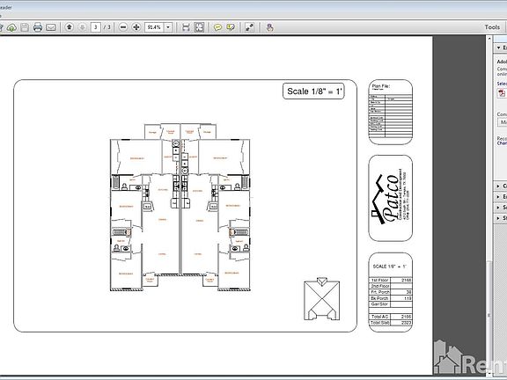Print the document using printer icon

[x=38, y=27]
